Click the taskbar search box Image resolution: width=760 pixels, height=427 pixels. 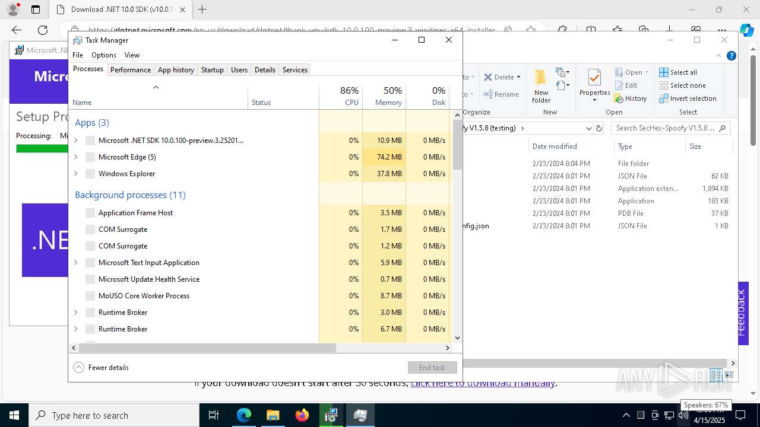114,415
